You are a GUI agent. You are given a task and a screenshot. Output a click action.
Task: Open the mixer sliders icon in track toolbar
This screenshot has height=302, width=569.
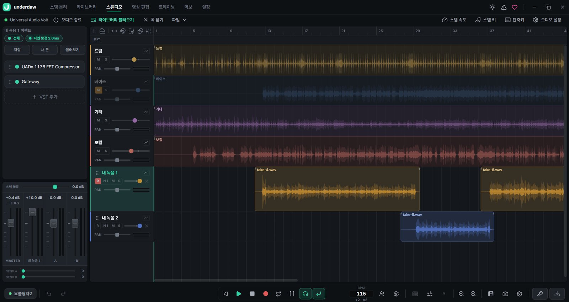149,31
